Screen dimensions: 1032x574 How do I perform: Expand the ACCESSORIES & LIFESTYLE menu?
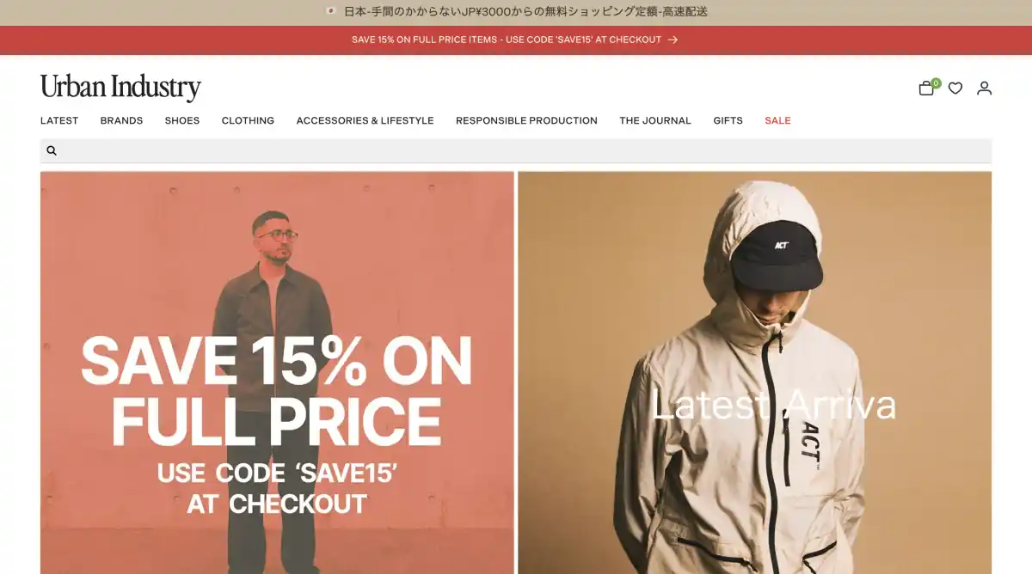coord(365,120)
